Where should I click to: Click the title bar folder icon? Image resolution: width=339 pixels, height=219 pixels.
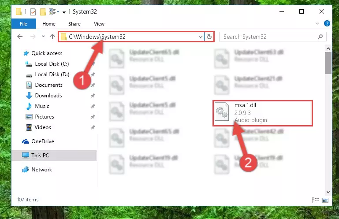(x=19, y=11)
